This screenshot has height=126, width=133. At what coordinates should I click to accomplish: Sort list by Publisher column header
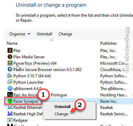click(109, 43)
